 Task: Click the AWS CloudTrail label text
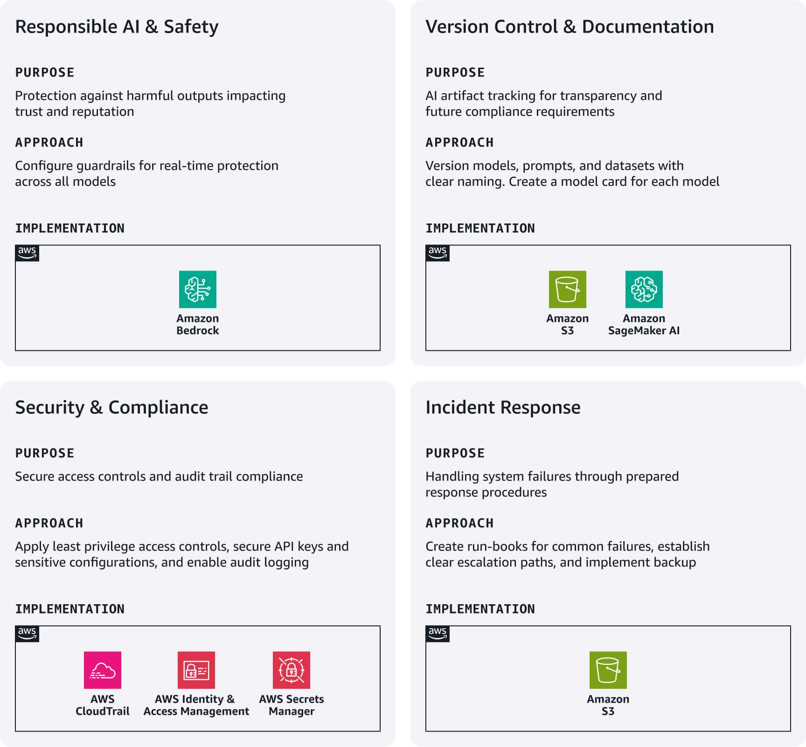(x=103, y=705)
